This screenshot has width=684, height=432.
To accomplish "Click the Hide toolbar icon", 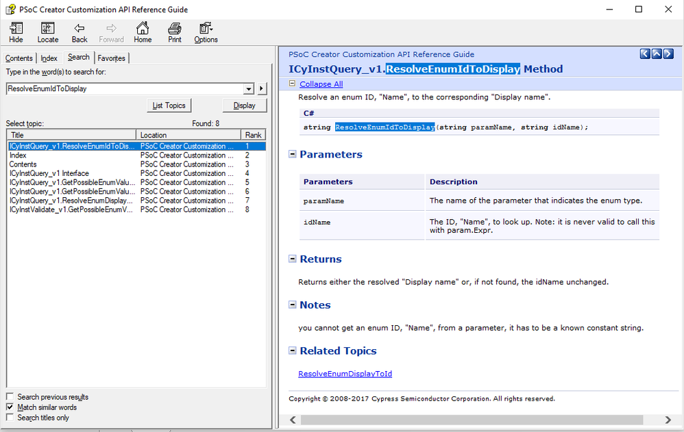I will click(16, 33).
